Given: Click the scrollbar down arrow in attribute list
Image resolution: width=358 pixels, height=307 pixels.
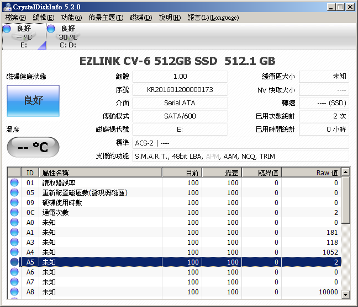Looking at the screenshot, I should coord(346,295).
